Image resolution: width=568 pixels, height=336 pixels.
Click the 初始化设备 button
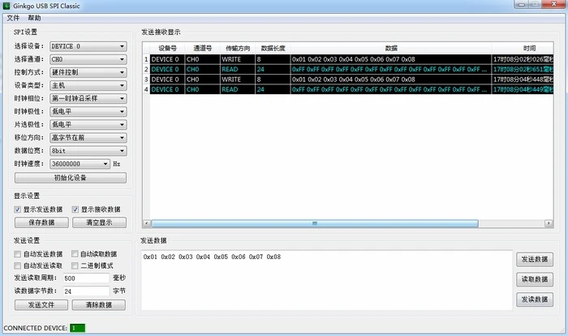click(x=71, y=178)
